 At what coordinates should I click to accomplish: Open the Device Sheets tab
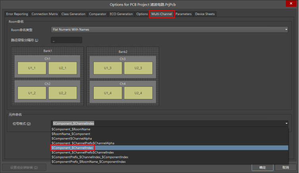pos(205,14)
